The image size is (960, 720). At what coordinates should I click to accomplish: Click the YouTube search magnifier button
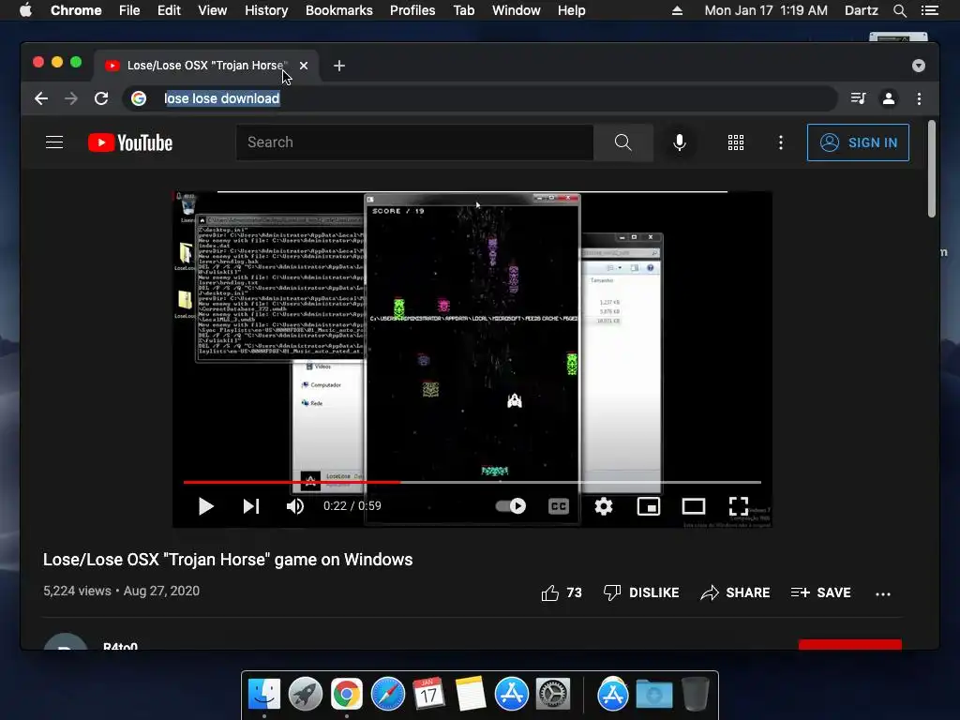622,142
